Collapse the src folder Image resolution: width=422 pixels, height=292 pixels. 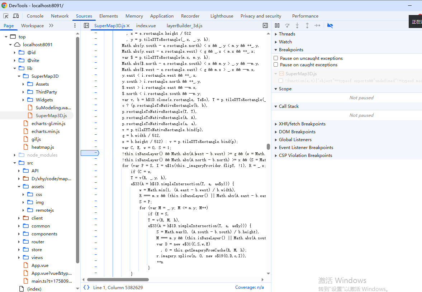(x=15, y=163)
